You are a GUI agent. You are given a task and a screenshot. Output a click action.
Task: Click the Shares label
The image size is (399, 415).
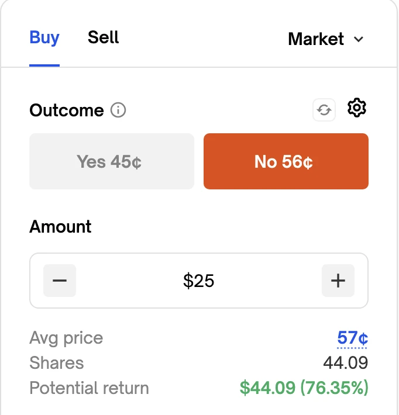pos(57,363)
